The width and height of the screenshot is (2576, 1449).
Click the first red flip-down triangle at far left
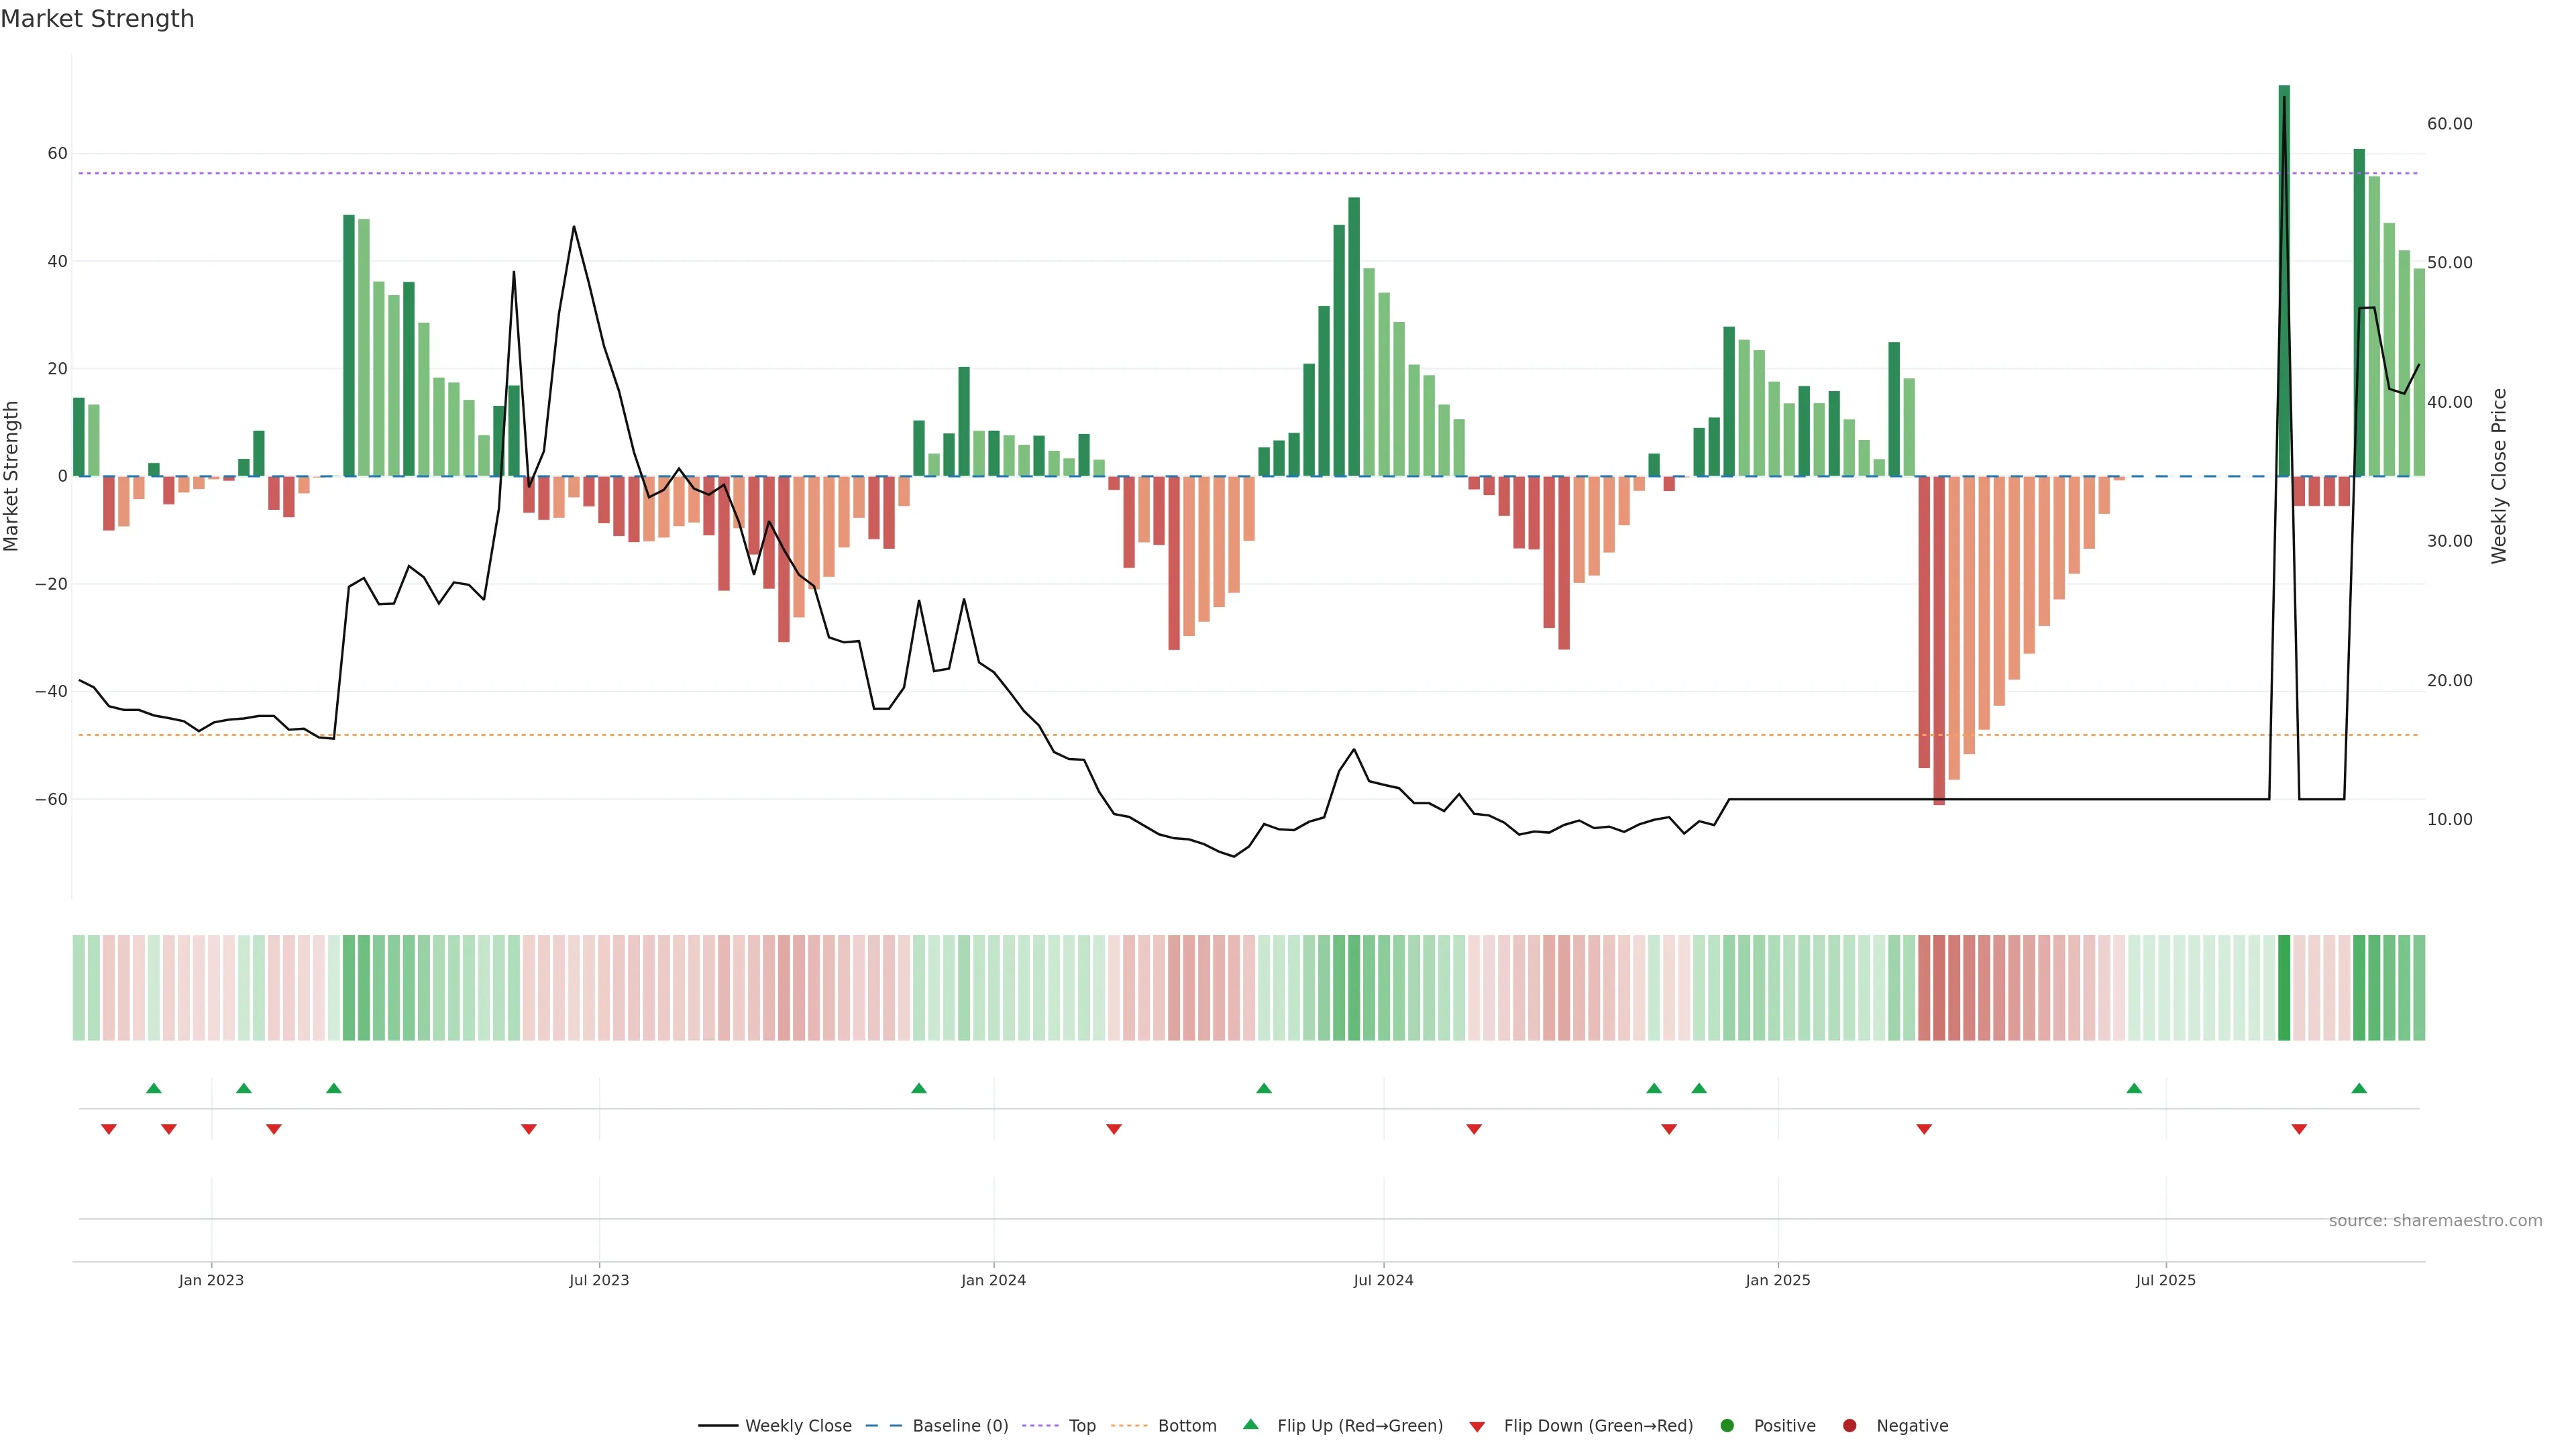[x=109, y=1129]
